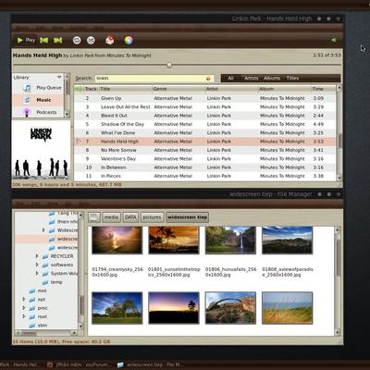Open the 01801_sunsetinthetropics image thumbnail
Viewport: 370px width, 370px height.
[174, 240]
